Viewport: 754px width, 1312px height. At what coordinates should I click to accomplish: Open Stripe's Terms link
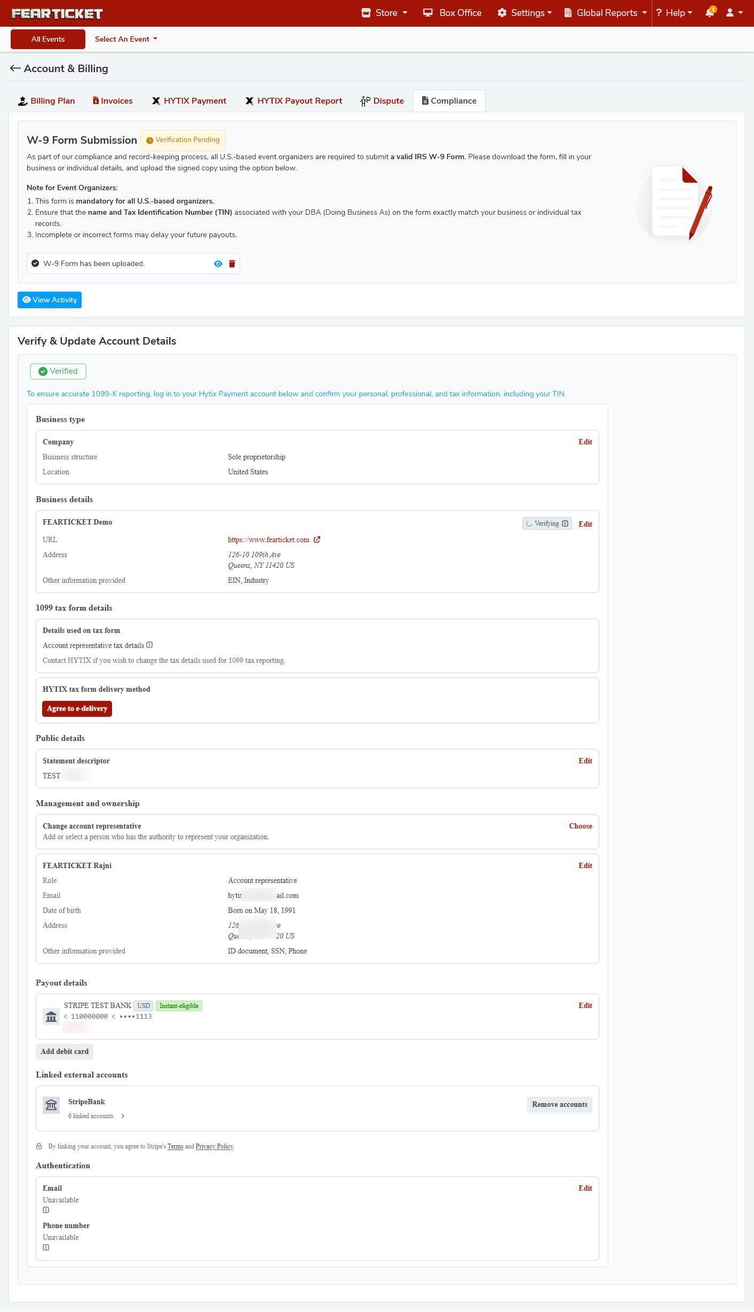[x=175, y=1146]
